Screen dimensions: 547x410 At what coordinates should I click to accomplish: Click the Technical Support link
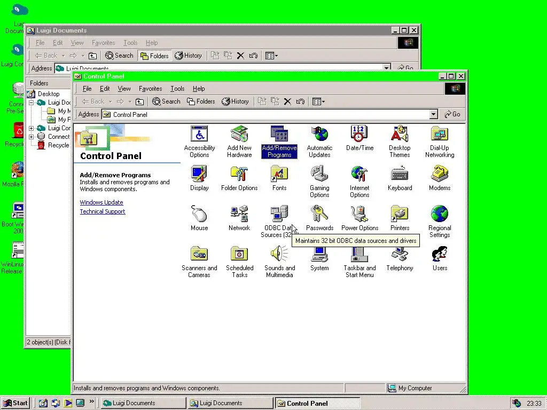pos(103,211)
